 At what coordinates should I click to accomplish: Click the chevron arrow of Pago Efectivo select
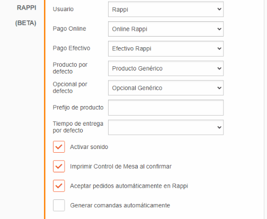(219, 49)
